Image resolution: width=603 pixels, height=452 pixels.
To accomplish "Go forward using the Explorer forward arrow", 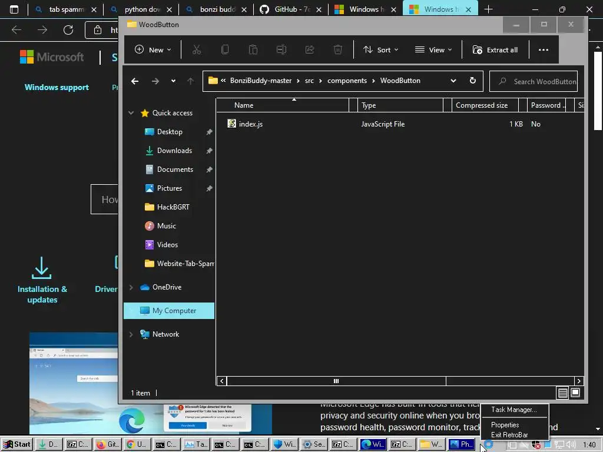I will coord(155,81).
